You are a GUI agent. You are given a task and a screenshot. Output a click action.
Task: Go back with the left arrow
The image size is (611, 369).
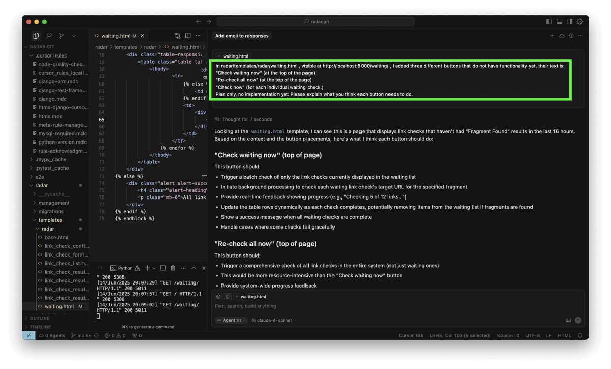(199, 22)
